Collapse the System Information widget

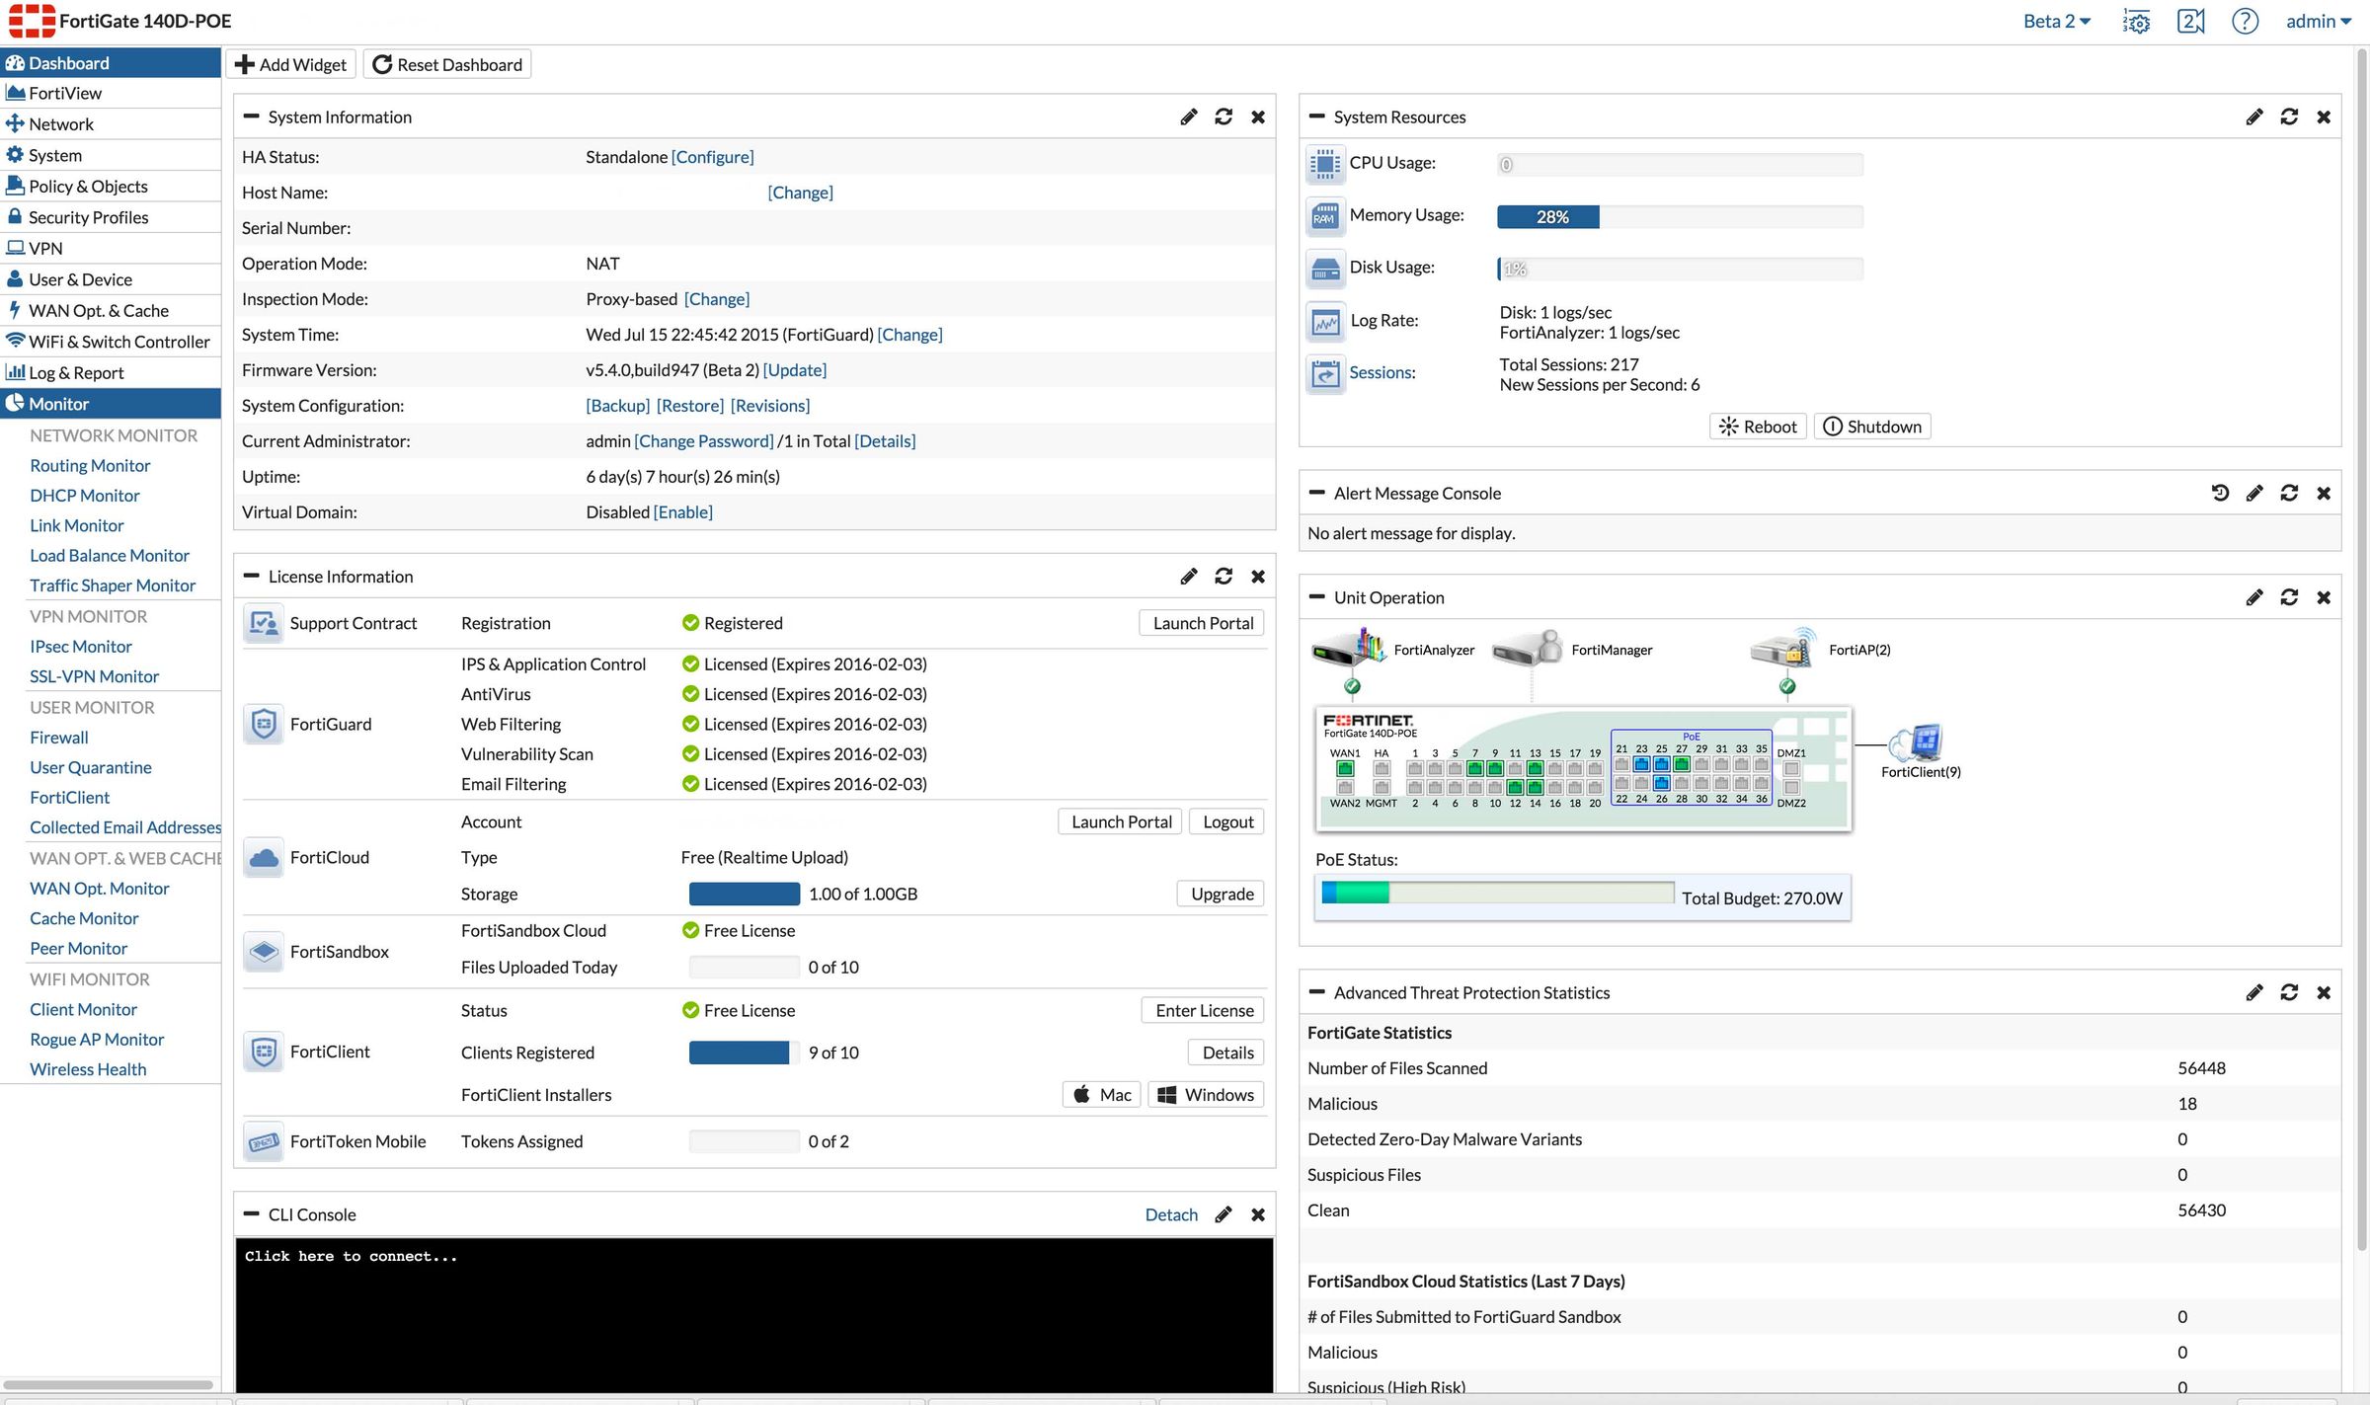click(251, 117)
